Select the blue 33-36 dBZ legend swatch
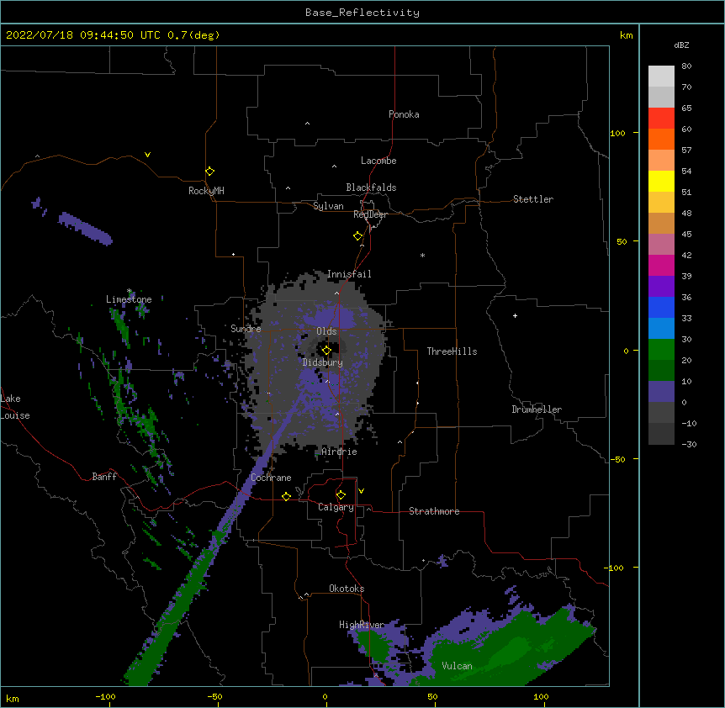The image size is (725, 708). point(661,307)
